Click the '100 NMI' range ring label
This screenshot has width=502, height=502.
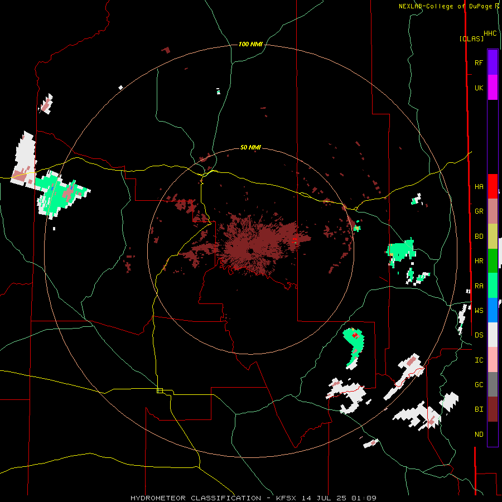[250, 44]
